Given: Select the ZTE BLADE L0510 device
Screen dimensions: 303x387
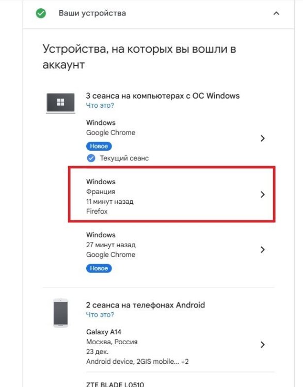Looking at the screenshot, I should tap(115, 384).
